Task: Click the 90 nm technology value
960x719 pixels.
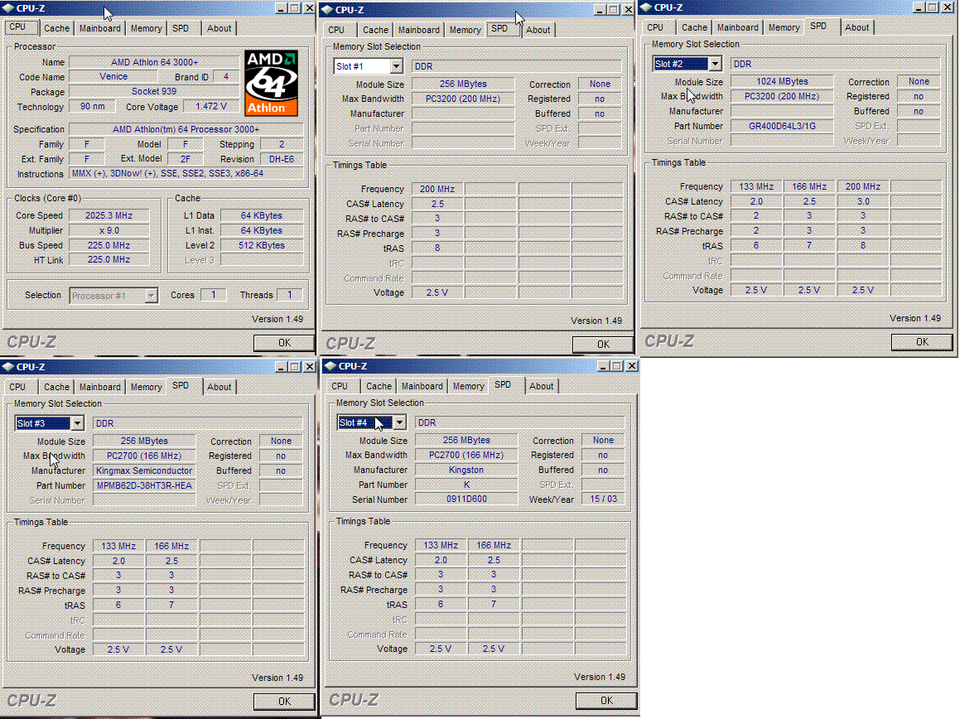Action: pyautogui.click(x=93, y=107)
